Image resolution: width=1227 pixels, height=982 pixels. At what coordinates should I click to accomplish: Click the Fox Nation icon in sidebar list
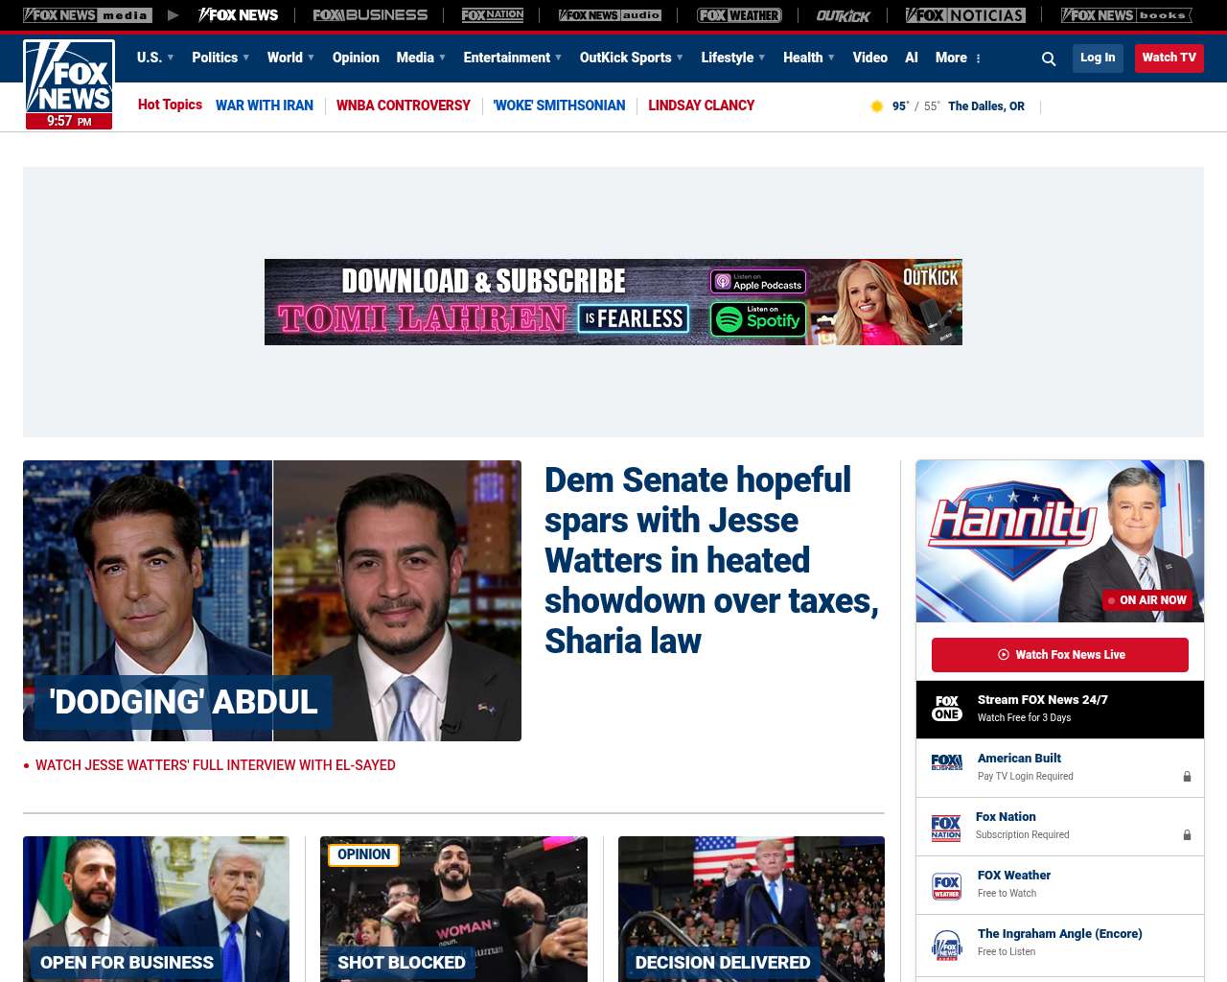(x=946, y=828)
